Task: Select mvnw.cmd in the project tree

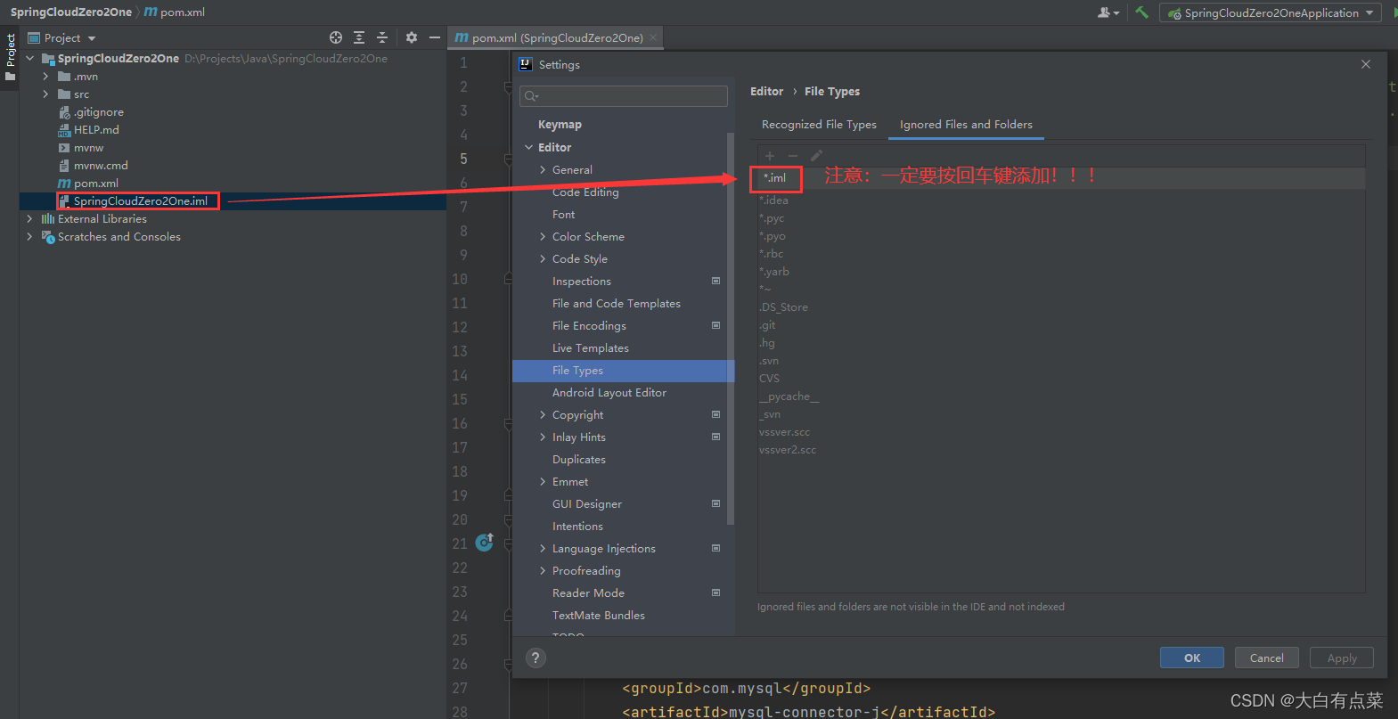Action: click(101, 166)
